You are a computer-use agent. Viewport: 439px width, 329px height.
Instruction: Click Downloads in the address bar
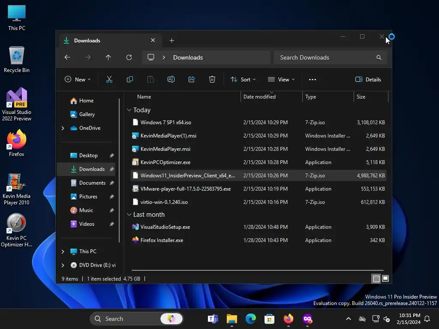[x=188, y=57]
